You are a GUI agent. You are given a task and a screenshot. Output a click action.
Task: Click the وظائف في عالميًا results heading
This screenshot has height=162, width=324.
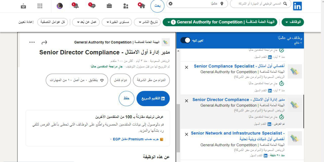pos(290,38)
